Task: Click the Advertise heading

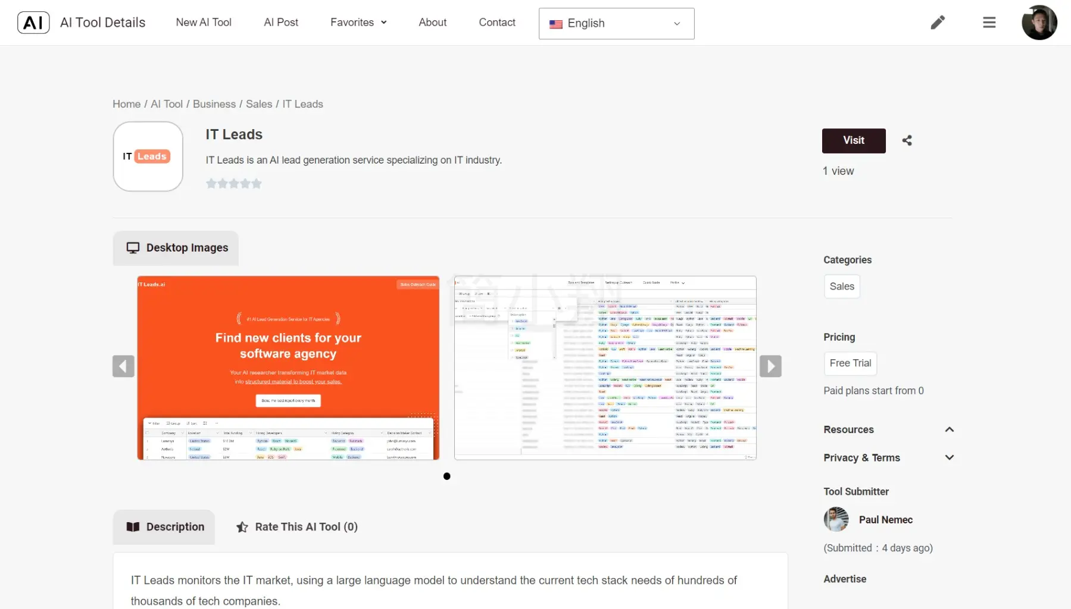Action: click(845, 579)
